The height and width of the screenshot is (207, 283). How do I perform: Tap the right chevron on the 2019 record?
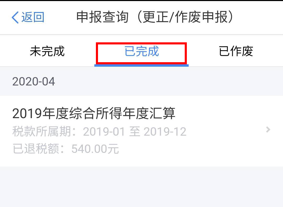click(x=268, y=130)
